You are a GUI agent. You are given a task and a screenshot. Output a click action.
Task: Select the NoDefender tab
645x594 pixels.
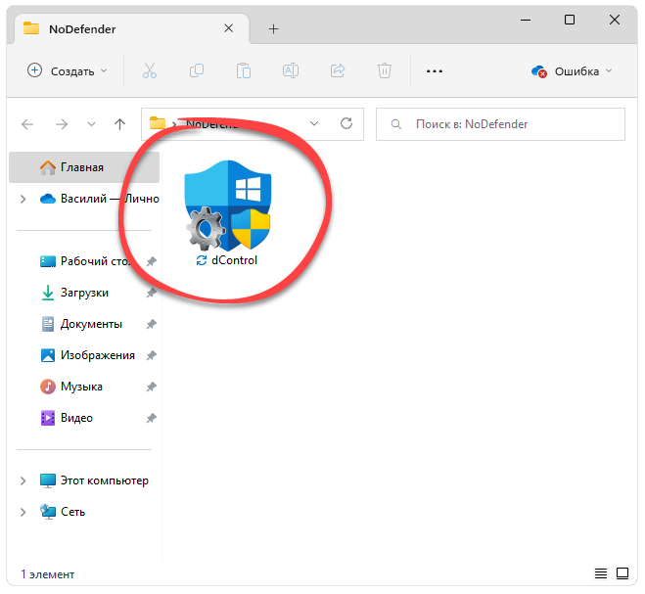tap(131, 28)
